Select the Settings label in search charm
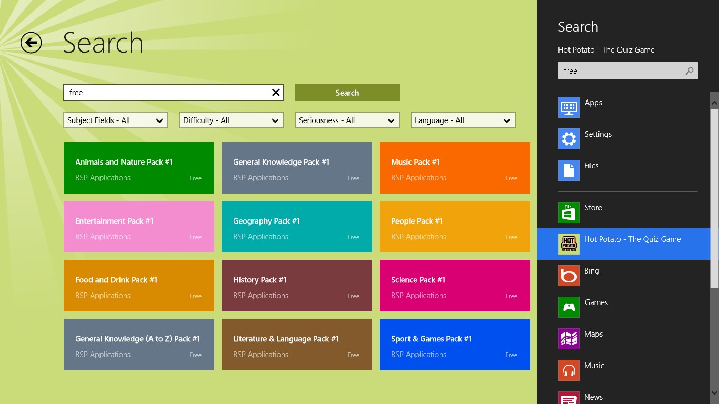The image size is (719, 404). [x=598, y=134]
